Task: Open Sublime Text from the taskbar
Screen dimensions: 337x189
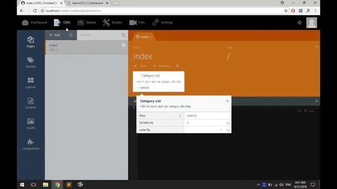Action: [69, 185]
